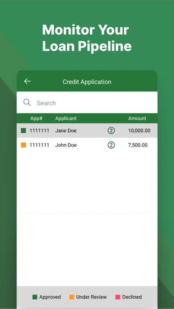
Task: Tap the circled 2 badge on John Doe row
Action: 111,145
